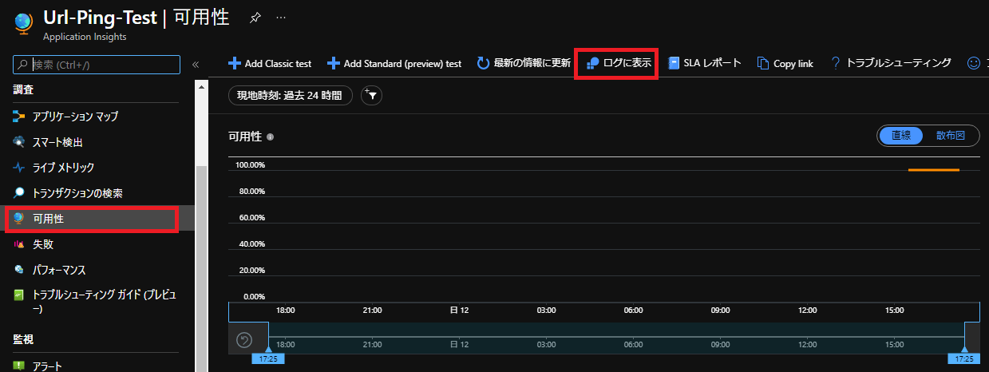Select 可用性 in the sidebar
This screenshot has height=372, width=989.
click(x=97, y=219)
